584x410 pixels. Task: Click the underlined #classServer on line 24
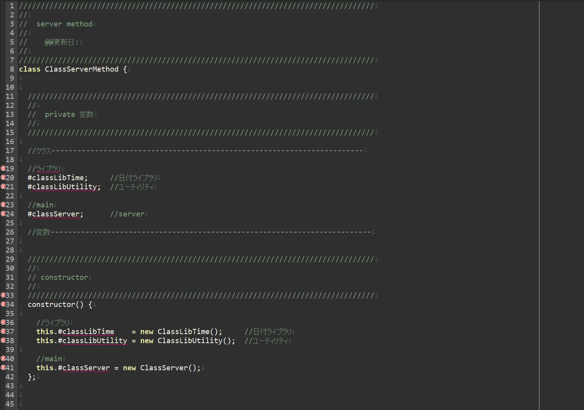pos(54,214)
